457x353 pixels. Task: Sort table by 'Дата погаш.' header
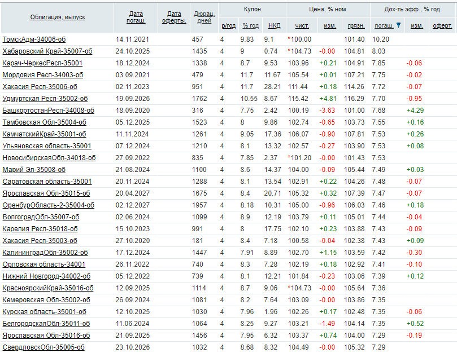pyautogui.click(x=136, y=17)
